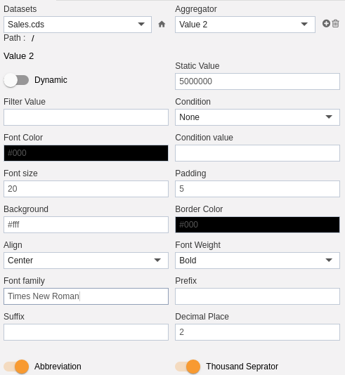The height and width of the screenshot is (375, 345).
Task: Toggle the Dynamic switch
Action: (x=16, y=80)
